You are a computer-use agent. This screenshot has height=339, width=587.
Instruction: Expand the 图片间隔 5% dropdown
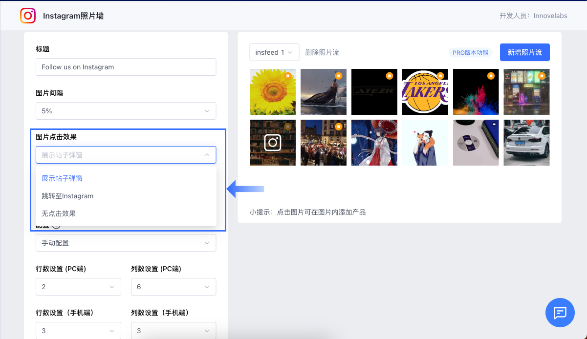(x=126, y=111)
